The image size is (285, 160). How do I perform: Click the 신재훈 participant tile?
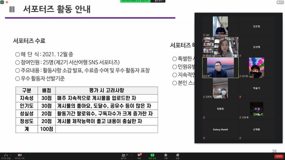tap(256, 130)
